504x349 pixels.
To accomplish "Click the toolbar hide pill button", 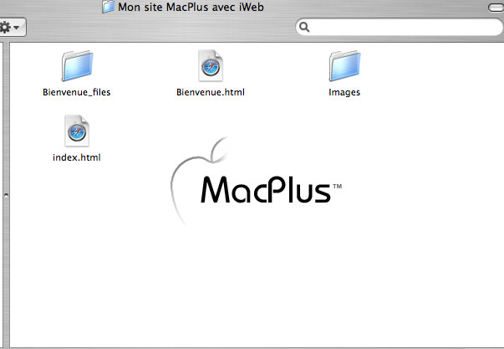I will pyautogui.click(x=496, y=8).
